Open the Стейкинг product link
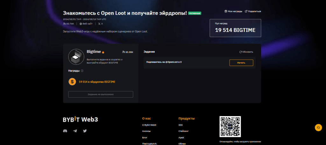The width and height of the screenshot is (326, 145). 184,131
